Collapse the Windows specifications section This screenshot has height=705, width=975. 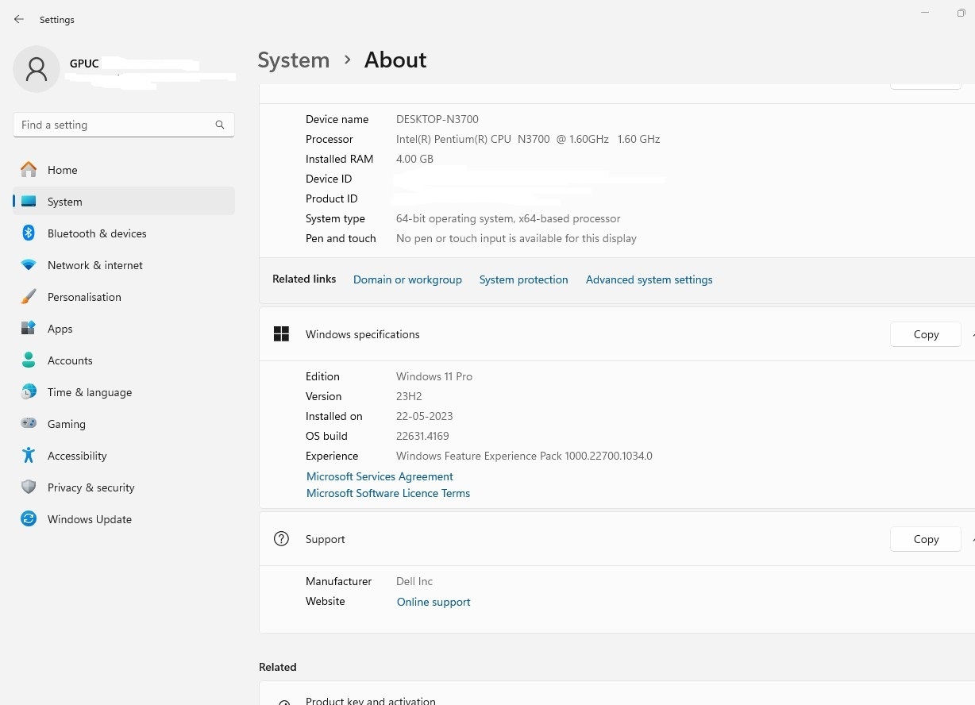(x=972, y=334)
